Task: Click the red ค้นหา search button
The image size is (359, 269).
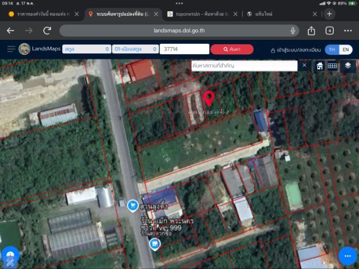Action: tap(232, 49)
